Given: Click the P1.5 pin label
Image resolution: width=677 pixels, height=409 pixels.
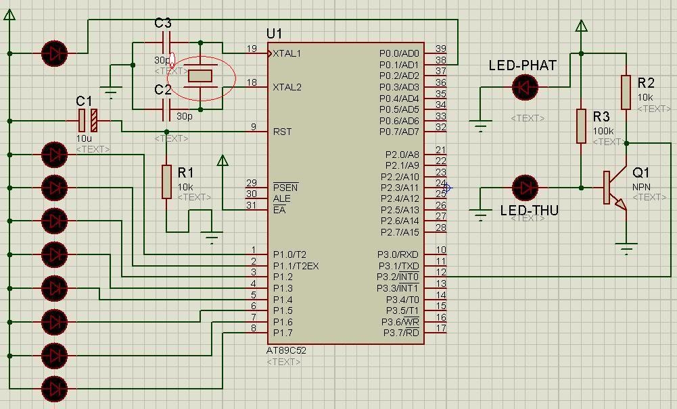Looking at the screenshot, I should (283, 310).
